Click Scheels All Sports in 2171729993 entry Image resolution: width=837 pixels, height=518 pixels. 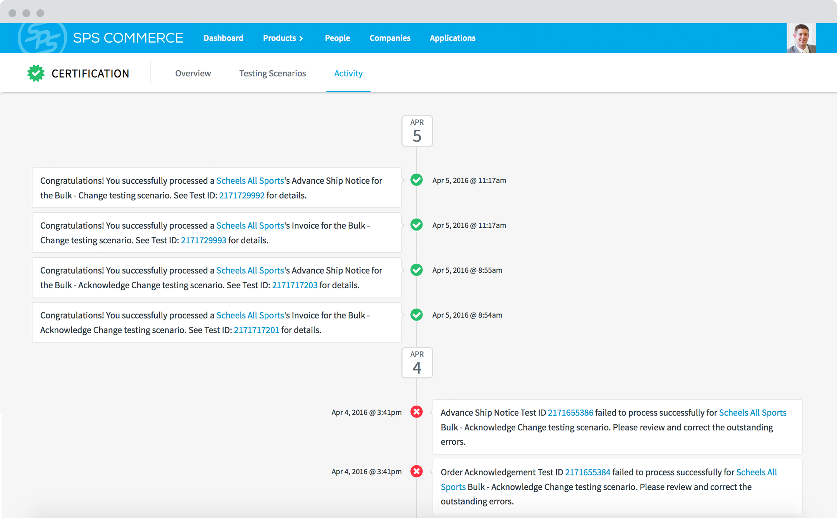tap(250, 225)
